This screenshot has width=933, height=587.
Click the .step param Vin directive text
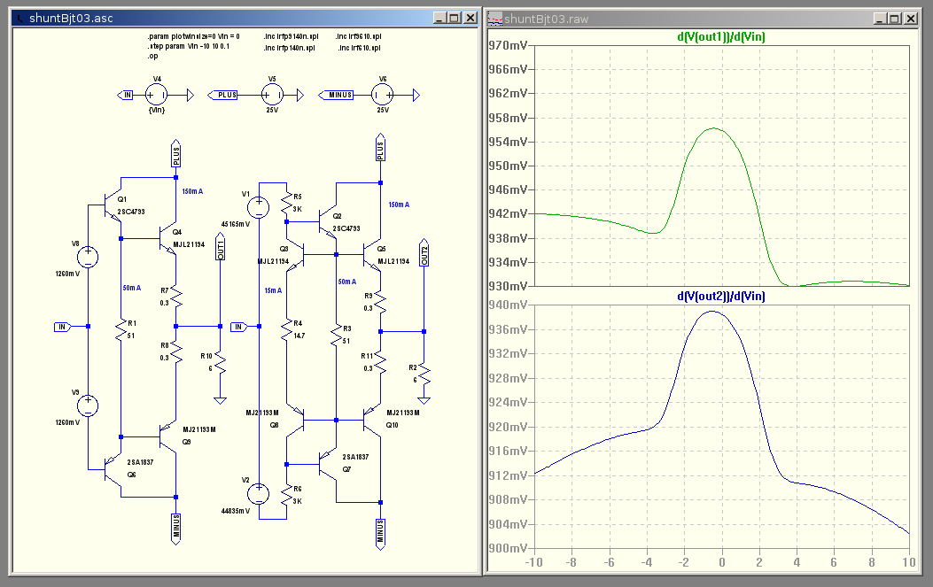click(189, 46)
